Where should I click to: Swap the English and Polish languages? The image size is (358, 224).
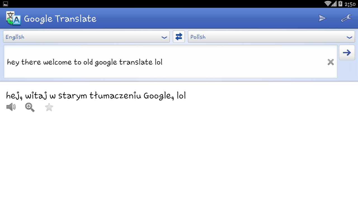(x=179, y=37)
